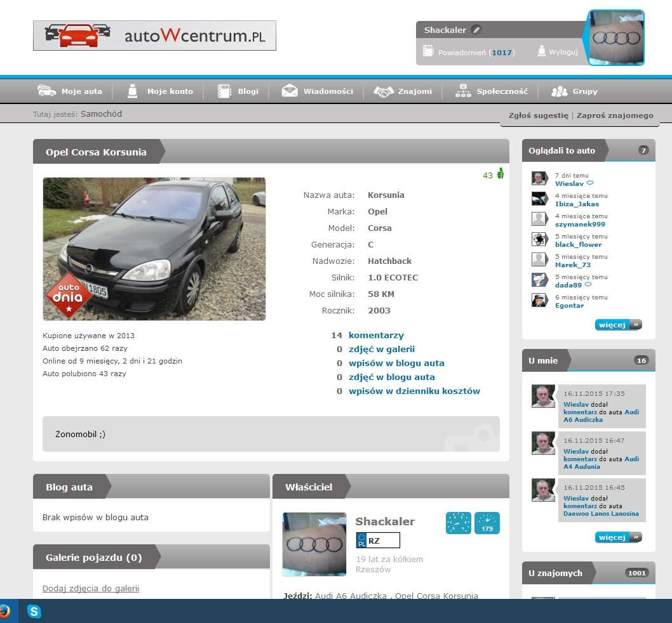The width and height of the screenshot is (672, 623).
Task: Open Opel Corsa Korsunia link under Jeździ
Action: click(436, 595)
